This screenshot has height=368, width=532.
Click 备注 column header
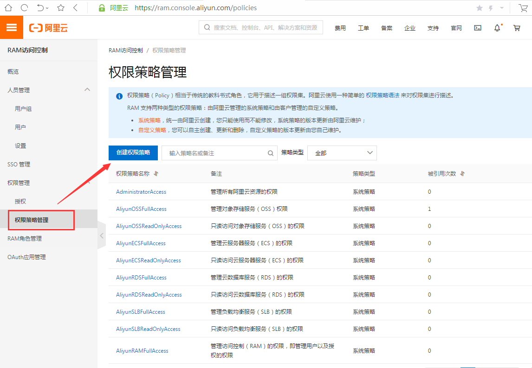point(216,173)
